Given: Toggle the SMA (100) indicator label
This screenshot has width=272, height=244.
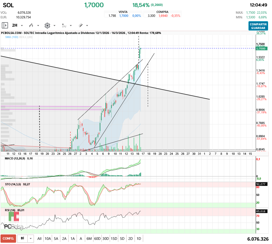Looking at the screenshot, I should (x=11, y=37).
